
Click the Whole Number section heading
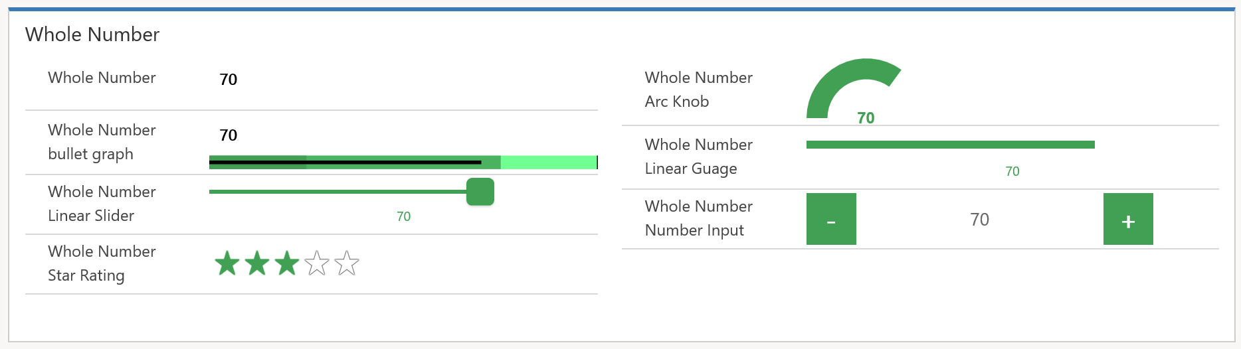(92, 35)
